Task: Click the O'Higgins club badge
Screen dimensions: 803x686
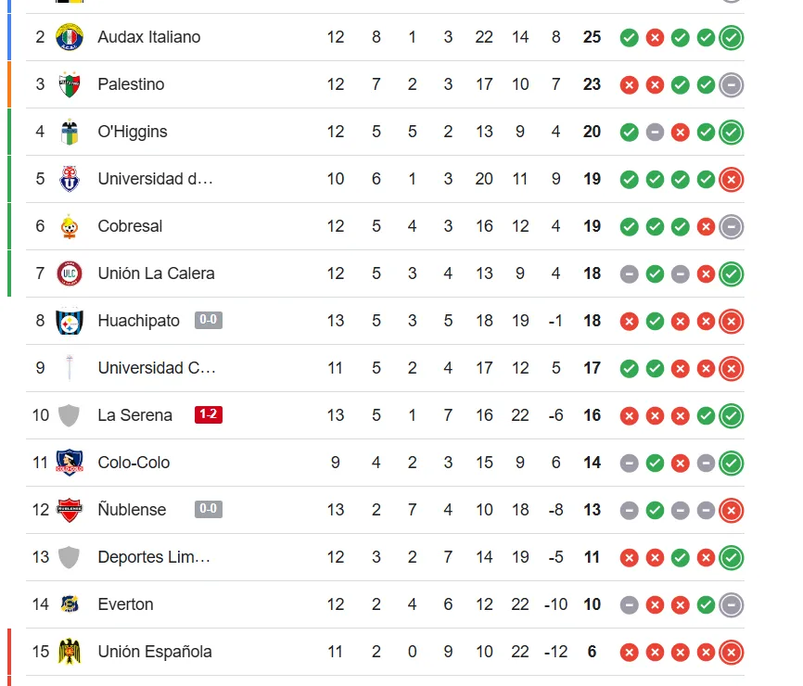Action: pyautogui.click(x=70, y=132)
